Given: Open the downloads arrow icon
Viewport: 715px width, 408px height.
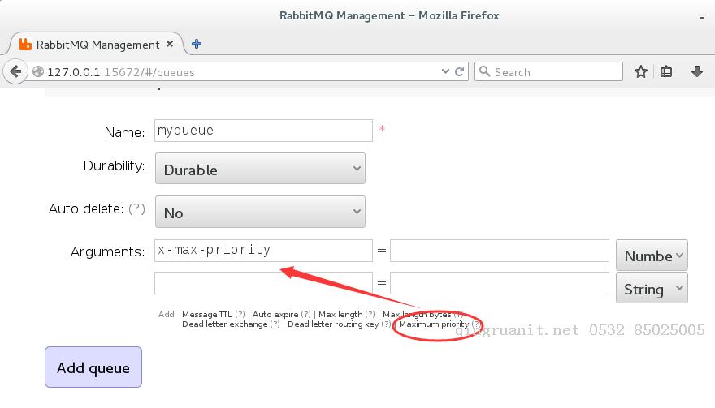Looking at the screenshot, I should tap(696, 71).
